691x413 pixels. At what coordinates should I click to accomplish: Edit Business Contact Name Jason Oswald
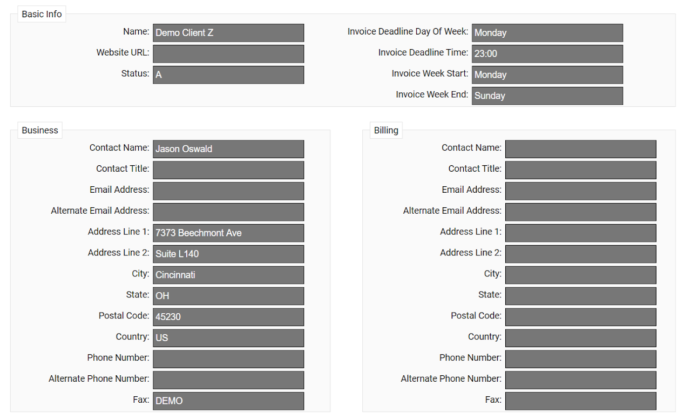[x=228, y=148]
